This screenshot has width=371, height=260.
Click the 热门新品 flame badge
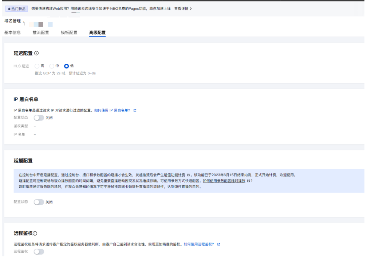point(17,8)
